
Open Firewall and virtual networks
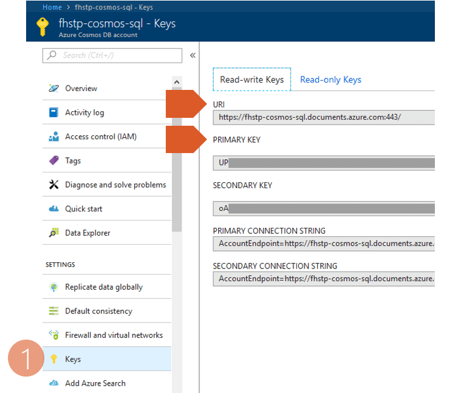tap(107, 335)
